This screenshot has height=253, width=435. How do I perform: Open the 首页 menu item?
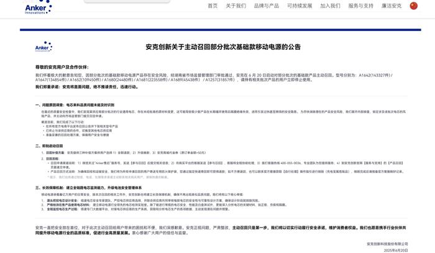click(x=213, y=6)
